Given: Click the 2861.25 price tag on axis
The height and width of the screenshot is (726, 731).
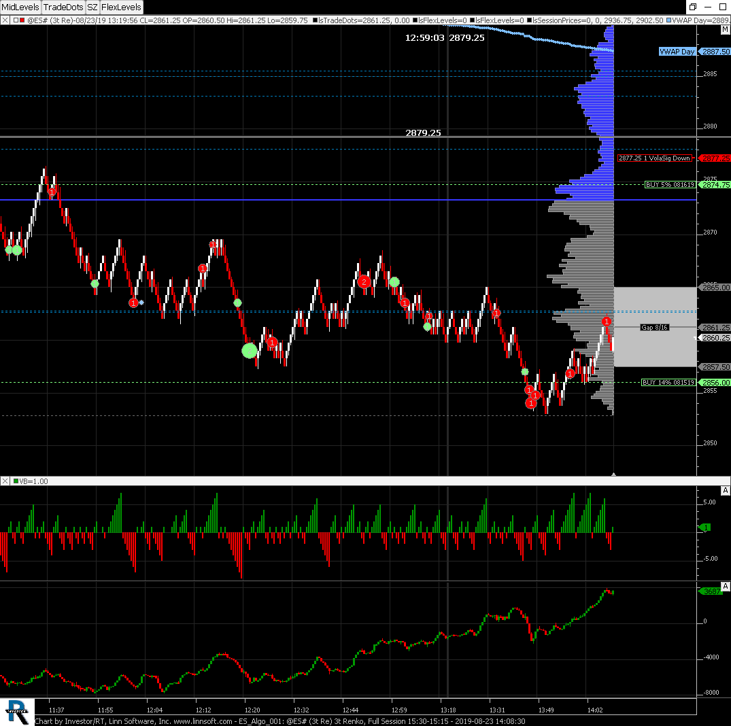Looking at the screenshot, I should point(715,328).
